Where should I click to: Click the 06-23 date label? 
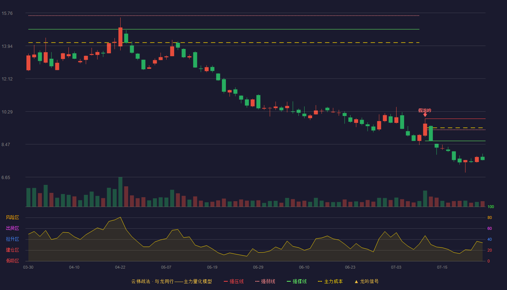(x=350, y=267)
